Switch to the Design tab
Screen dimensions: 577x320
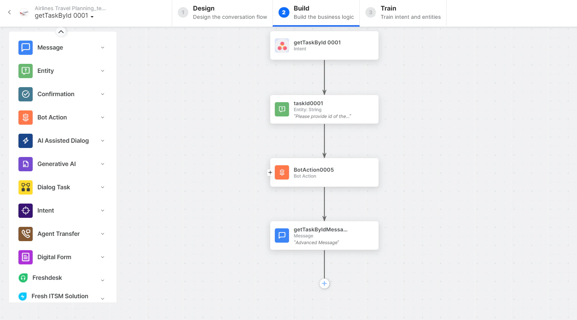tap(222, 12)
